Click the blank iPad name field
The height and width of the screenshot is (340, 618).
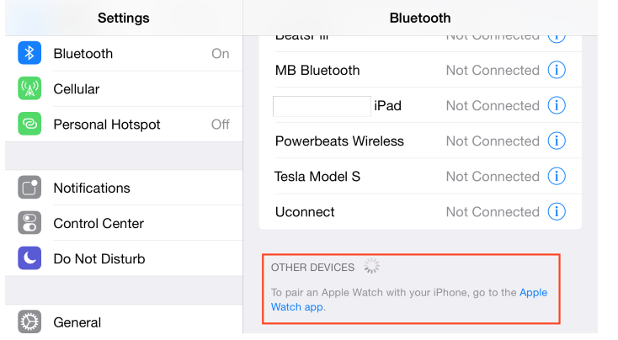point(322,106)
